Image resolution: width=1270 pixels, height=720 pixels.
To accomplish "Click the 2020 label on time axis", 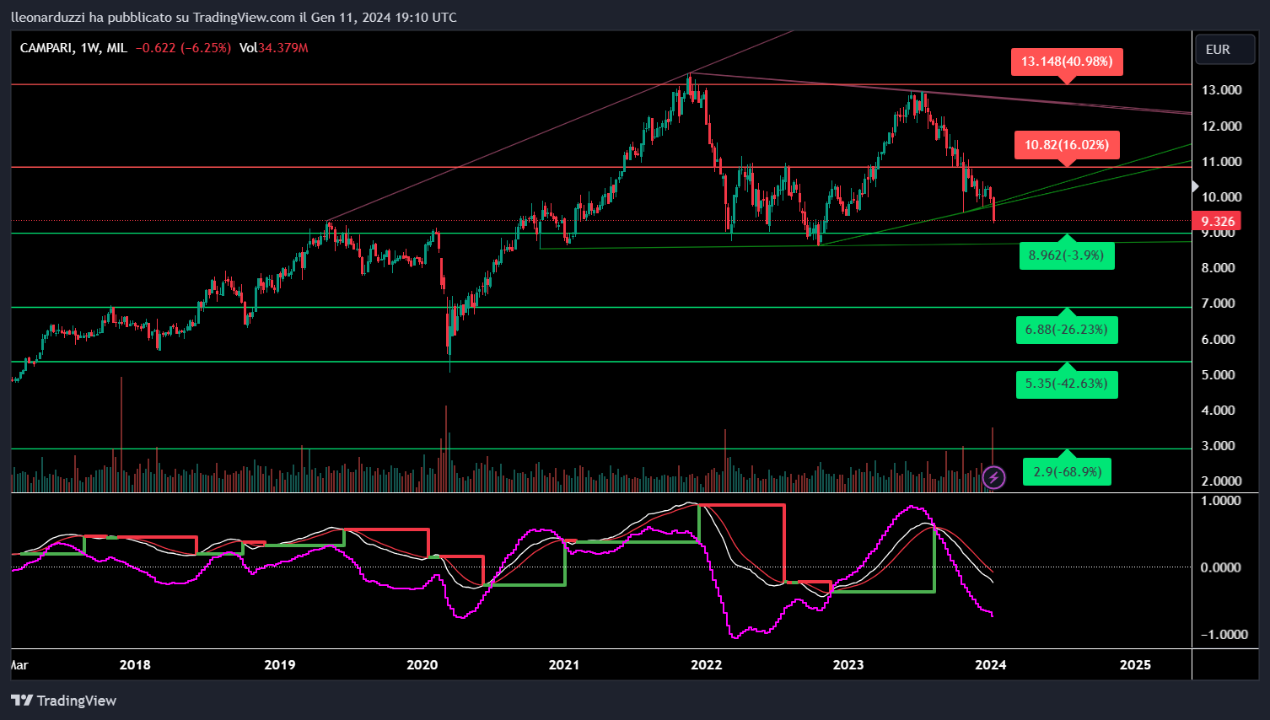I will click(422, 664).
